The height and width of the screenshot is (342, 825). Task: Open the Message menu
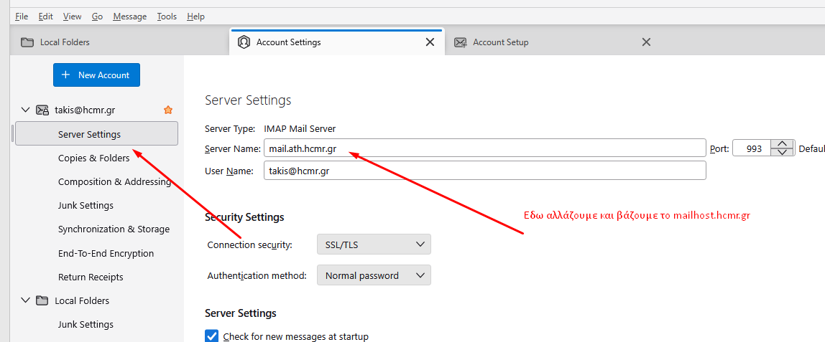[x=130, y=16]
